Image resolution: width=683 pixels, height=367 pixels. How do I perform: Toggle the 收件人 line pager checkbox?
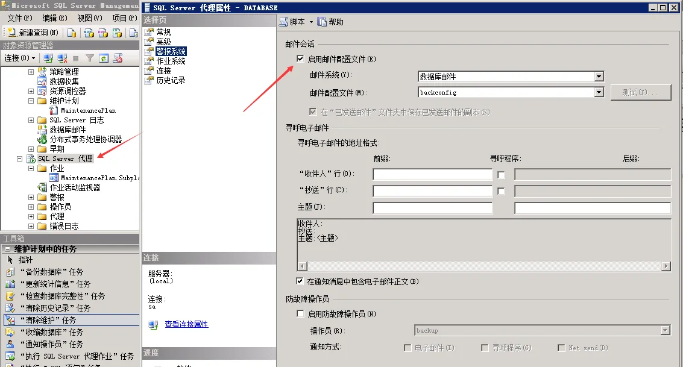[x=502, y=175]
